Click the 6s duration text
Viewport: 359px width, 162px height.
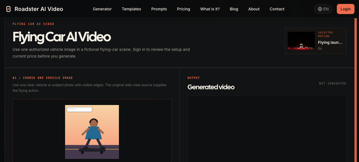coord(320,49)
